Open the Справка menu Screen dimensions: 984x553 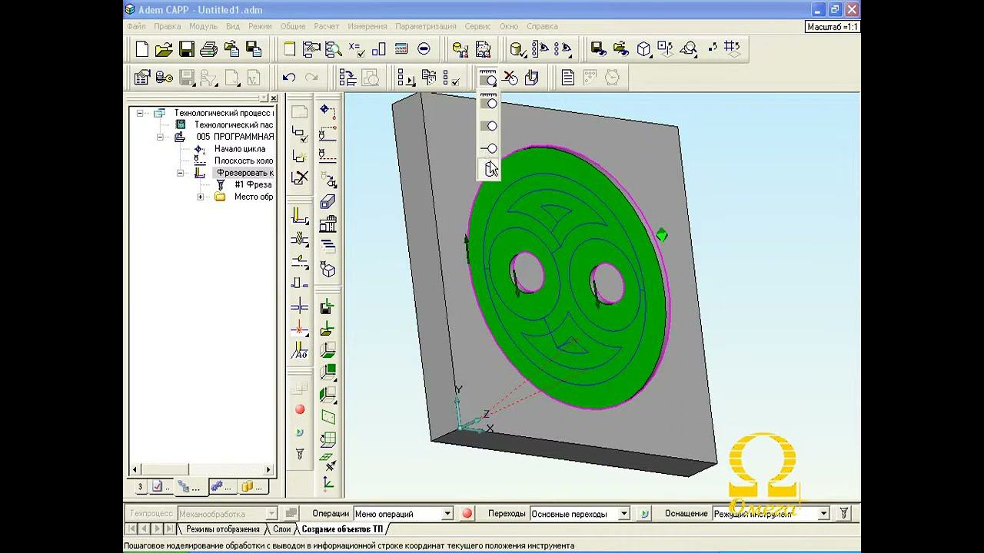[x=543, y=26]
